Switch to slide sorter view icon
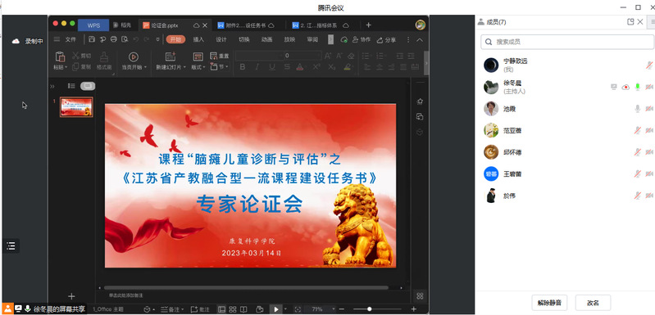The image size is (655, 315). point(233,309)
